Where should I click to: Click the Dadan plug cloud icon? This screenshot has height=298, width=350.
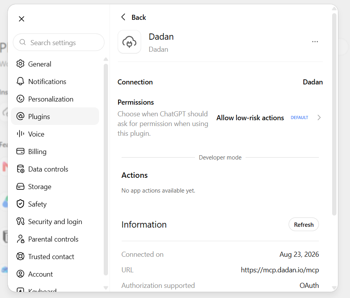pos(129,42)
